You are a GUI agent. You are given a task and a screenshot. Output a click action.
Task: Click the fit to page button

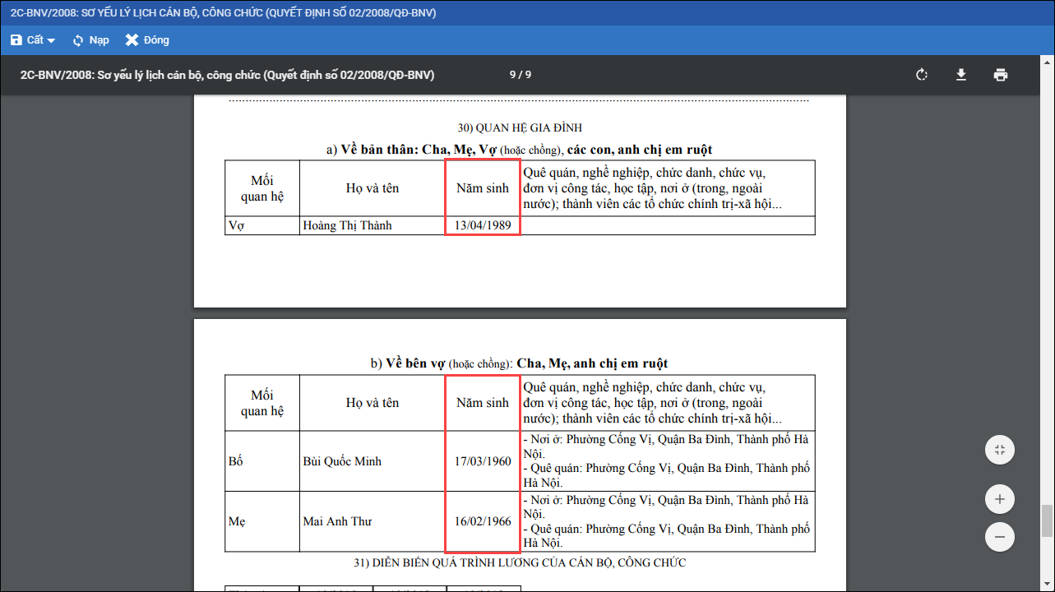[999, 450]
